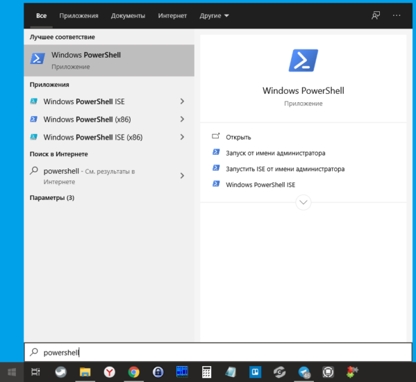Viewport: 416px width, 382px height.
Task: Click Запуск от имени администратора
Action: click(276, 153)
